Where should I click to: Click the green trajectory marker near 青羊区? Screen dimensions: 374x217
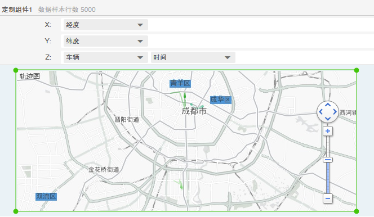[185, 96]
